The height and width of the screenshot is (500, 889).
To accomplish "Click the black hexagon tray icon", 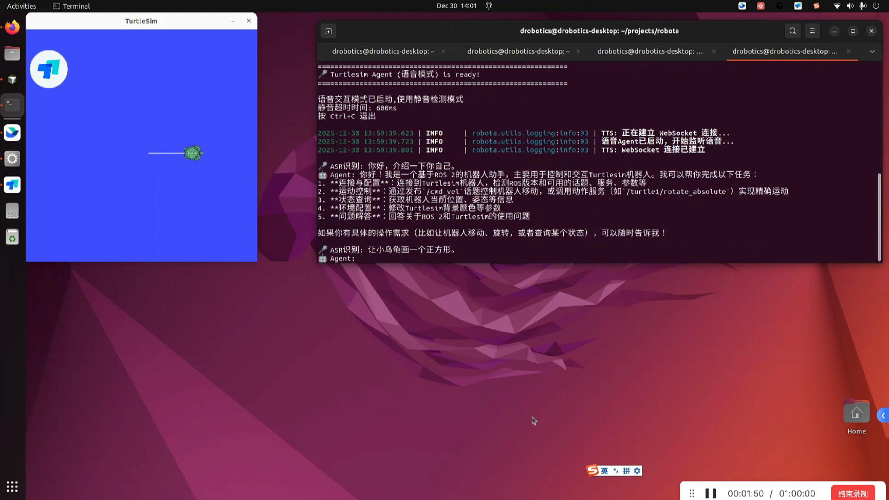I will coord(780,6).
